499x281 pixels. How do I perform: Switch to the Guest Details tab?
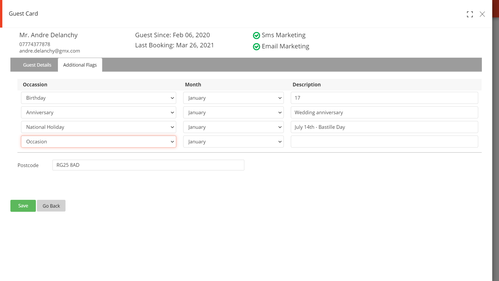pos(37,65)
